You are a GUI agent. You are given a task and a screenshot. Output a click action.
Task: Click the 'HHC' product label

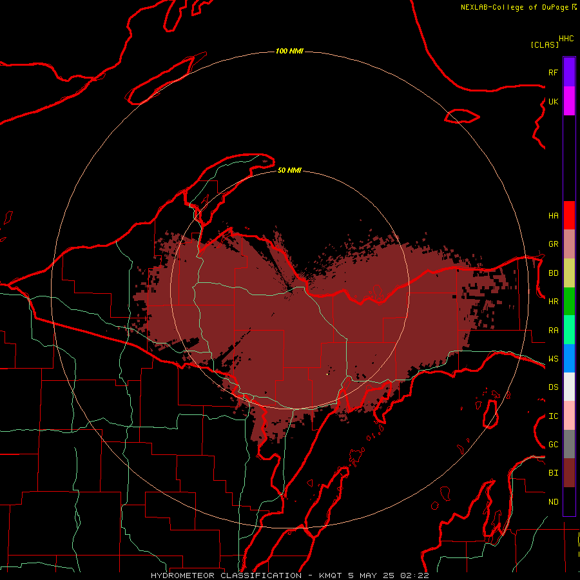566,39
